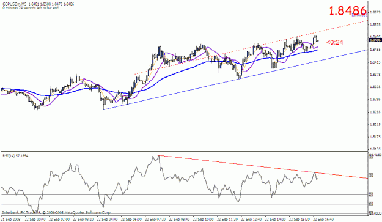Click the 22 Sep 12:40 time label
Screen dimensions: 382x222
click(251, 220)
